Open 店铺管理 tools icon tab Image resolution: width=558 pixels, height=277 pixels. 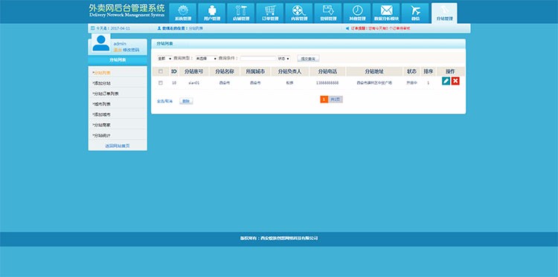[241, 13]
